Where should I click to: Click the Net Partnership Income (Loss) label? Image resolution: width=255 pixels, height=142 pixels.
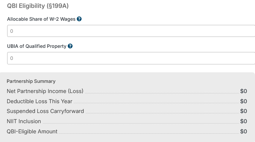pyautogui.click(x=45, y=91)
